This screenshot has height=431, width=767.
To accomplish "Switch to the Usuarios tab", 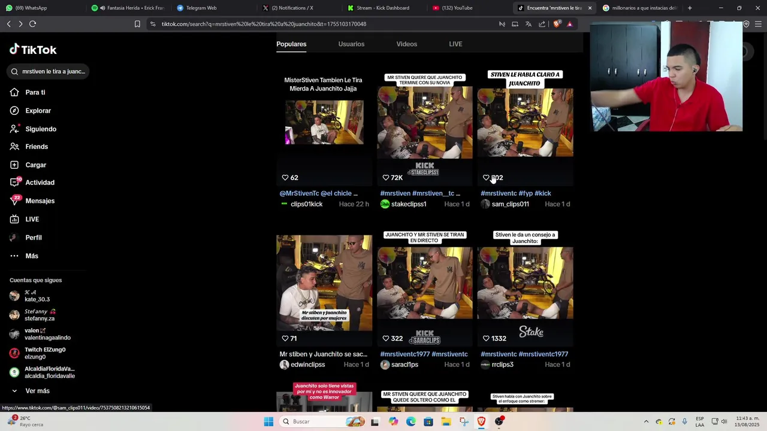I will click(351, 44).
